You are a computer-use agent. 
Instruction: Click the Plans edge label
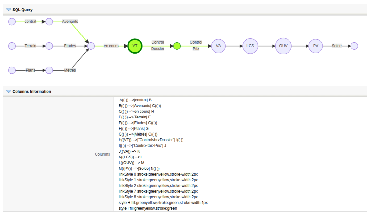tap(30, 70)
